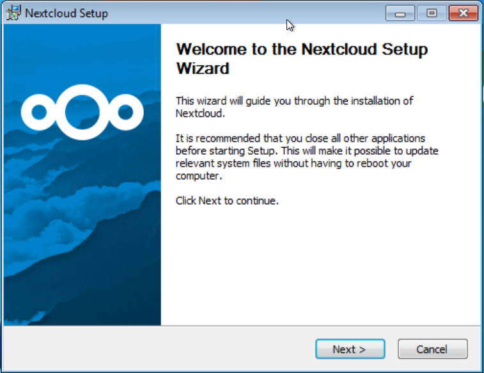Click the left small circle of the Nextcloud logo

pyautogui.click(x=39, y=113)
